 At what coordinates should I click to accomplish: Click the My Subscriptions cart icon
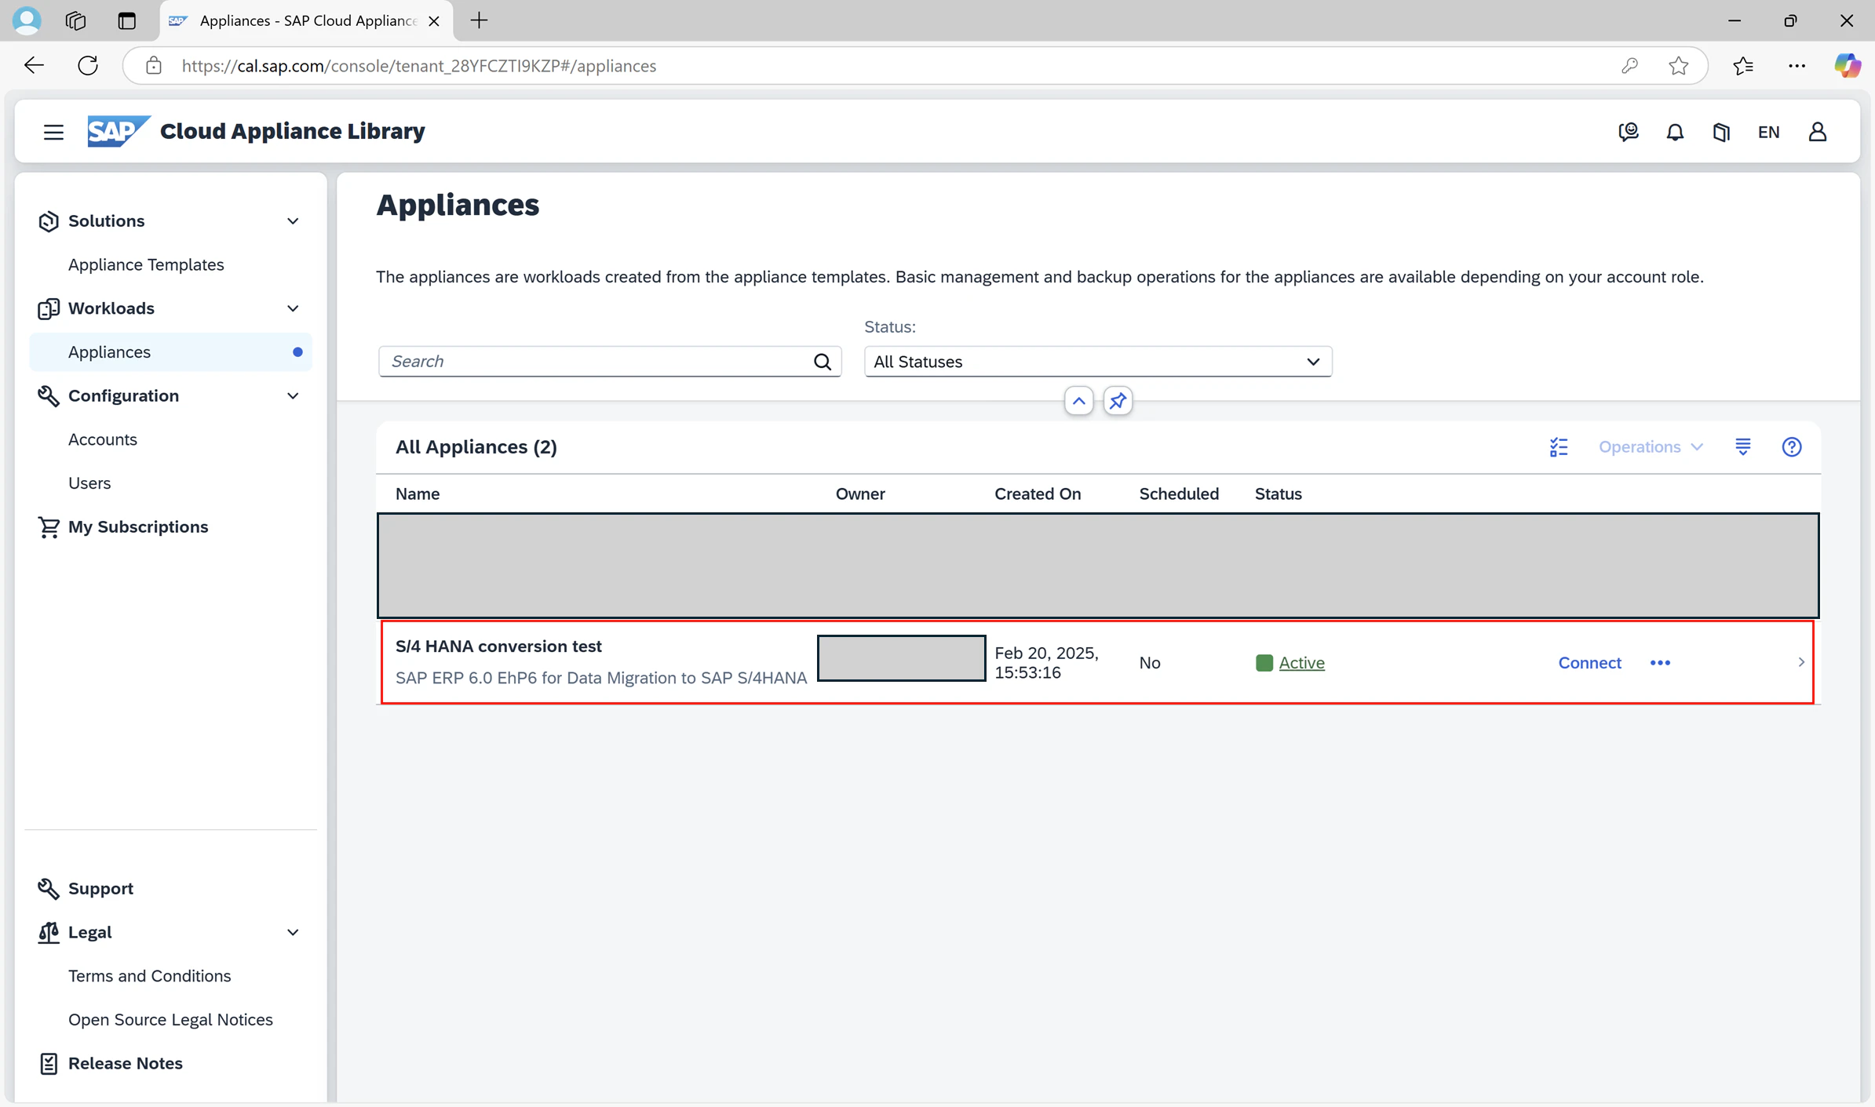click(x=49, y=527)
